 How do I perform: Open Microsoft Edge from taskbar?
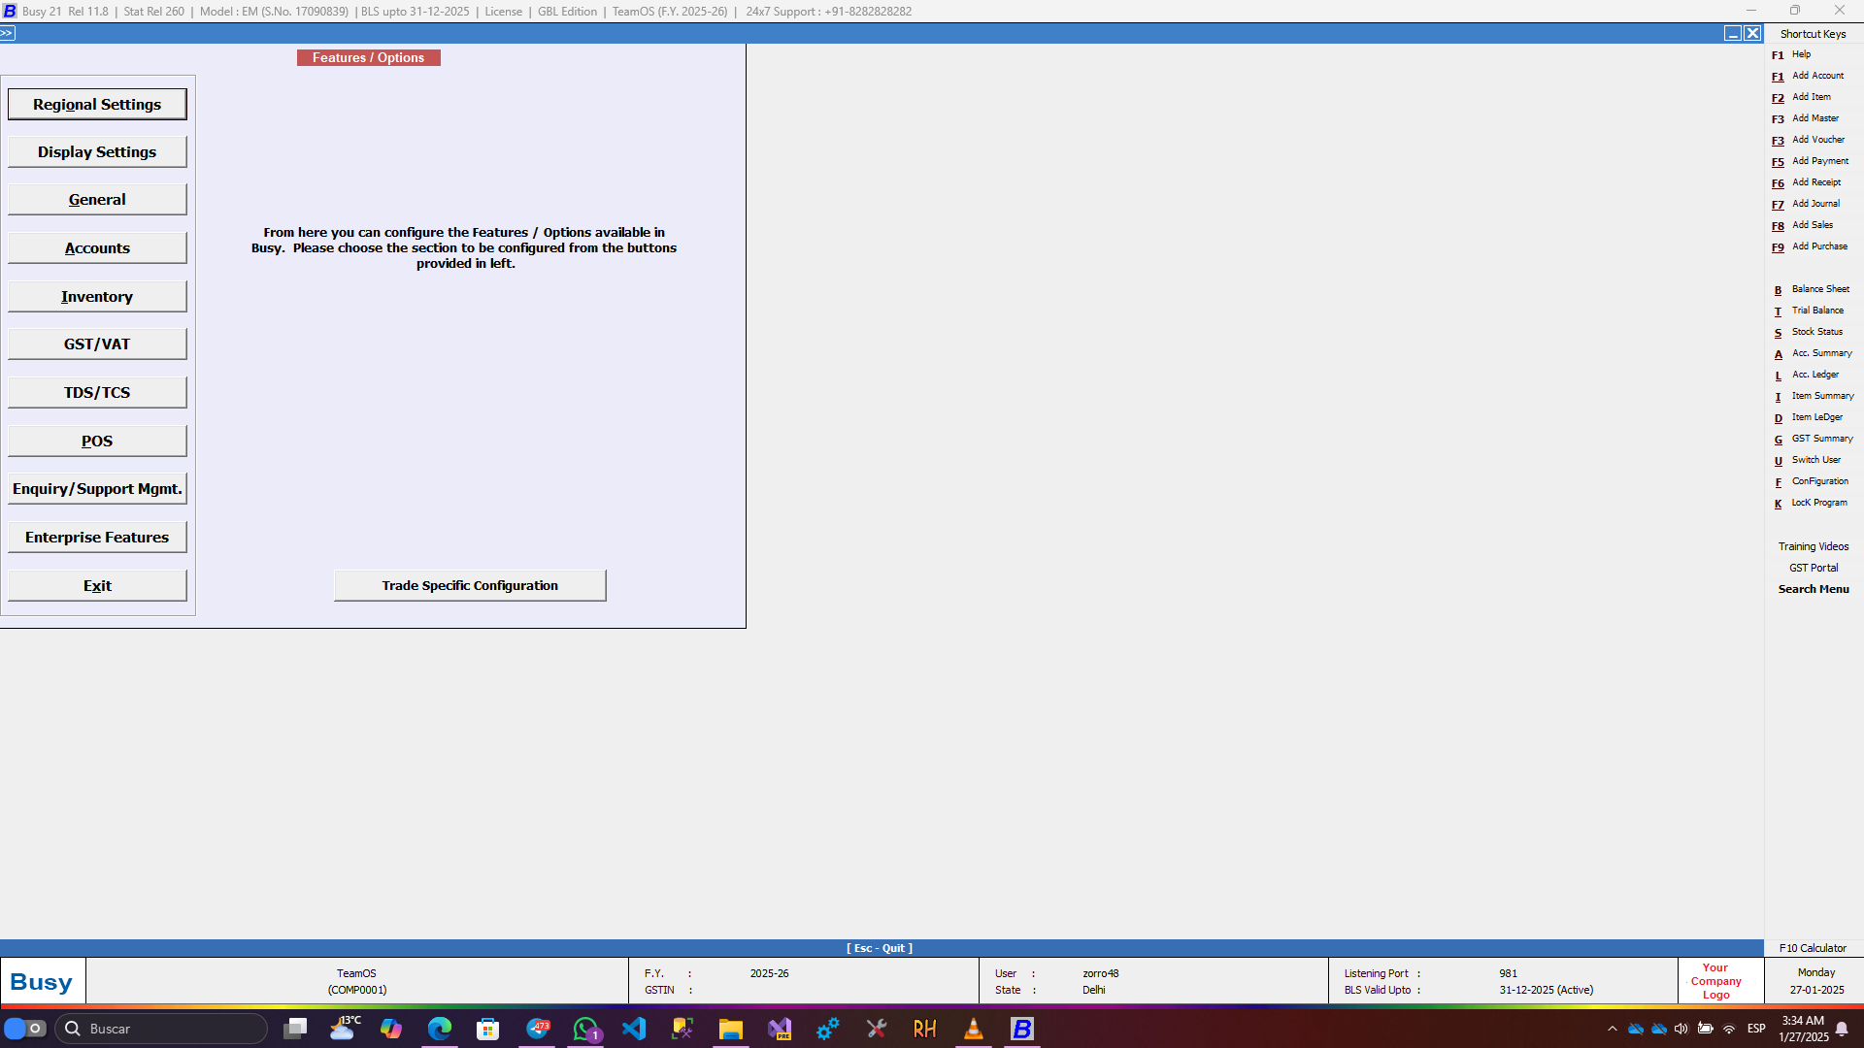pos(440,1029)
